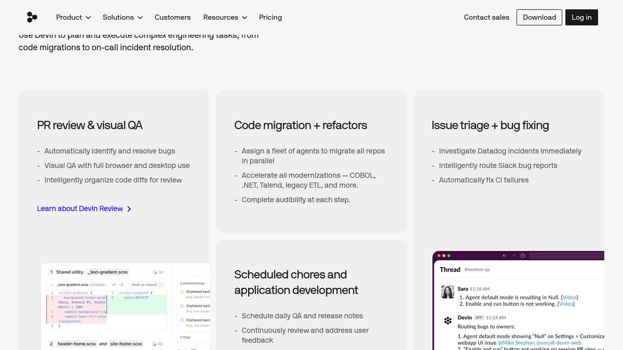Expand the Product navigation menu
The image size is (623, 350).
point(73,17)
